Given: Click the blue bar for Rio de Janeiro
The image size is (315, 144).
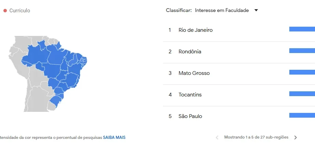Looking at the screenshot, I should tap(302, 29).
